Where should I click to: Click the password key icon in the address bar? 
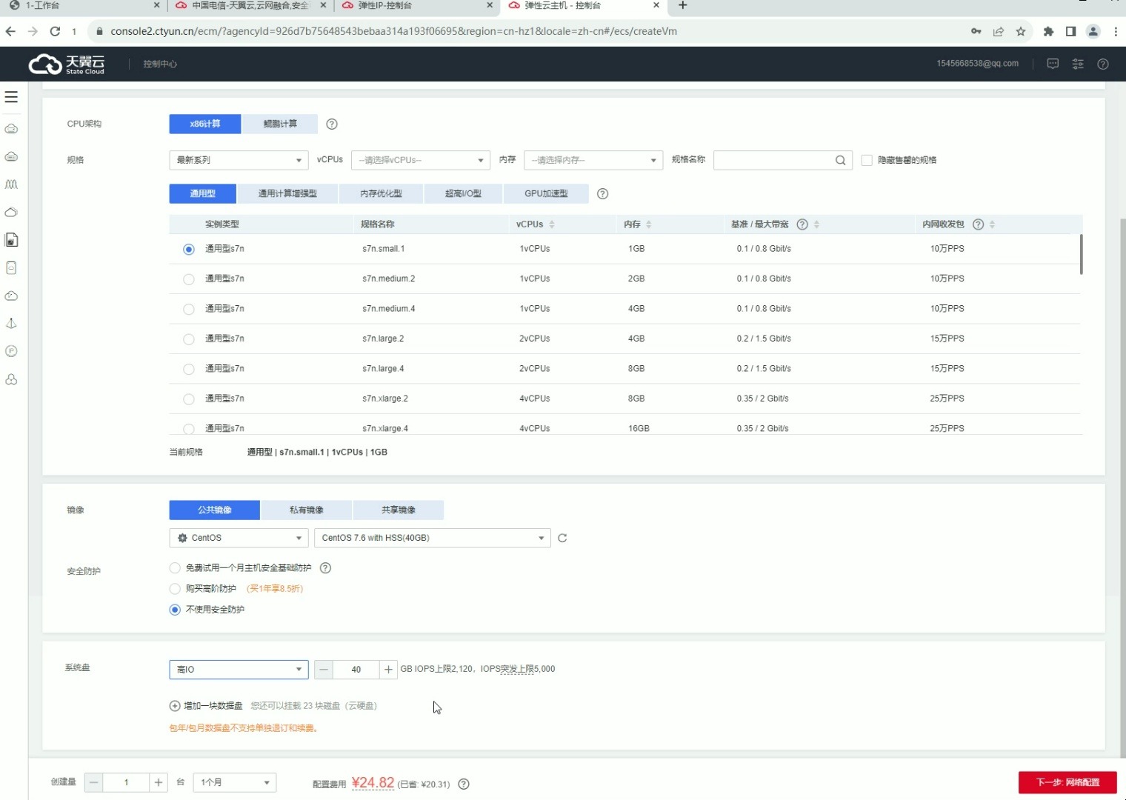tap(976, 31)
